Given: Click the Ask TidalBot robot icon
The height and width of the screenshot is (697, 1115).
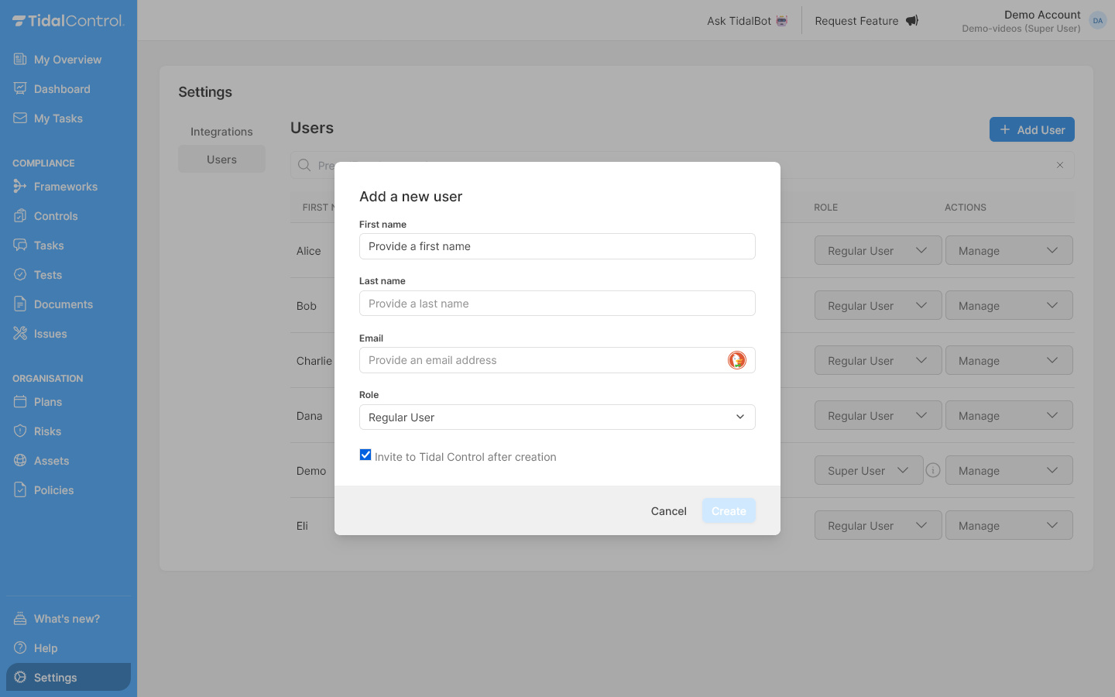Looking at the screenshot, I should pyautogui.click(x=780, y=21).
